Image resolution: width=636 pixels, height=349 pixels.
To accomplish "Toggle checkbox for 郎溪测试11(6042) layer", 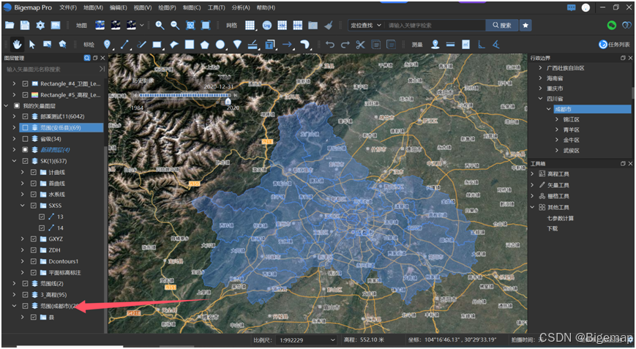I will (x=25, y=116).
